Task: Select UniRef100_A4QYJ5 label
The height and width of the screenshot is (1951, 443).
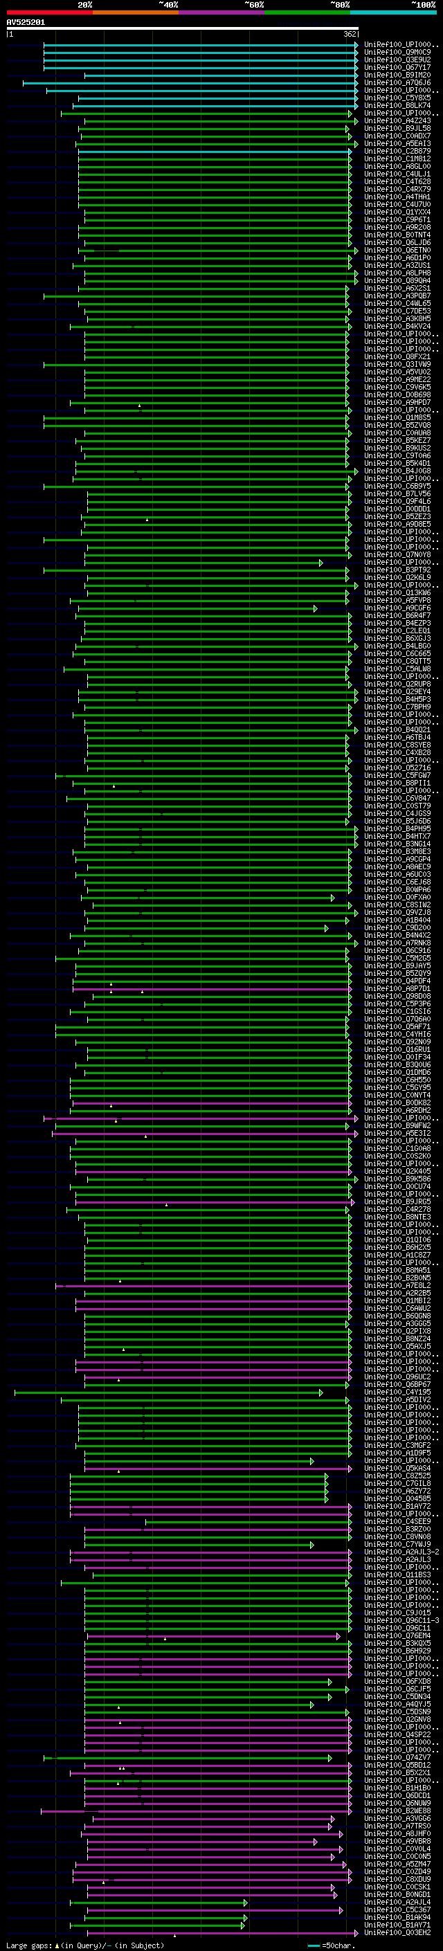Action: 397,1704
